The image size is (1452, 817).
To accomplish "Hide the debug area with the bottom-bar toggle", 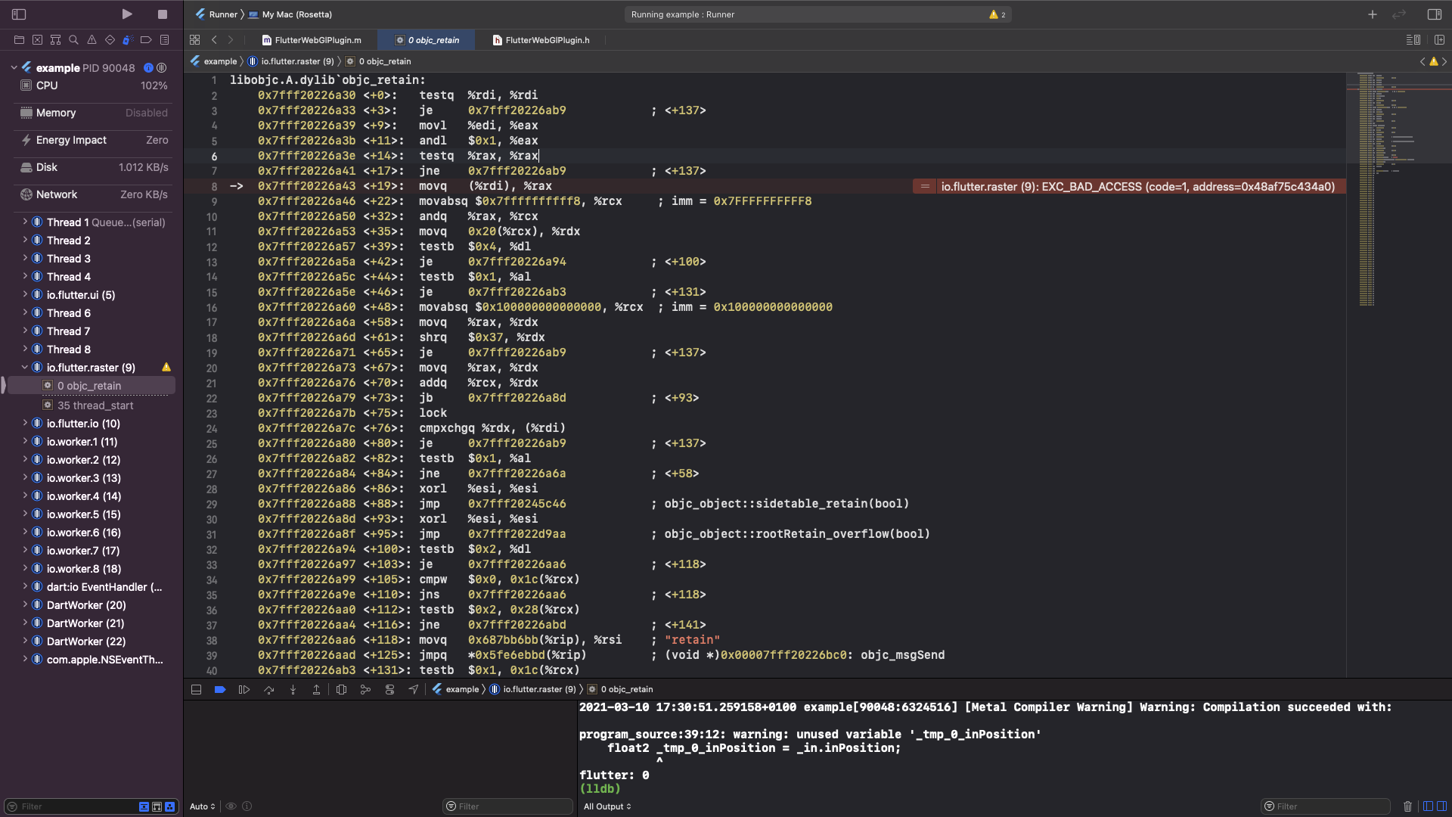I will tap(196, 689).
